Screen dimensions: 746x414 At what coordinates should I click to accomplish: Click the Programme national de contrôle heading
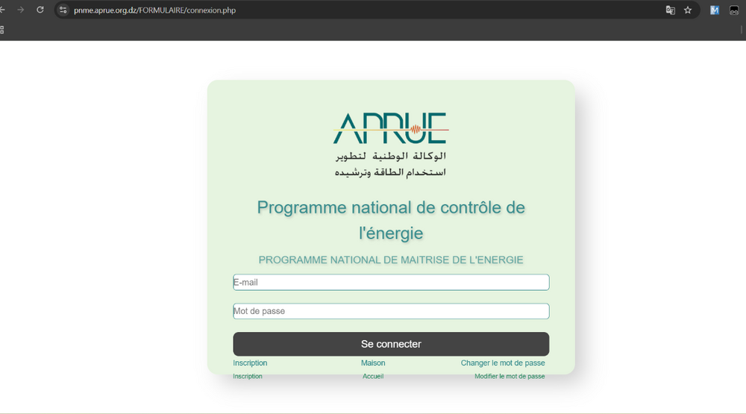point(391,220)
